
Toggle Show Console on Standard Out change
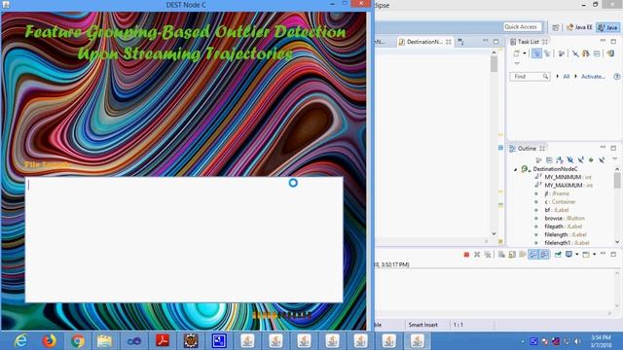click(x=533, y=255)
